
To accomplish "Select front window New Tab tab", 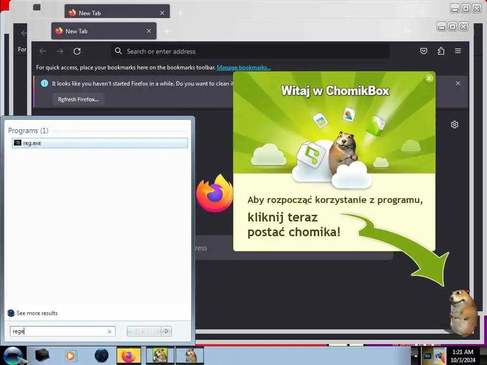I will click(x=104, y=31).
